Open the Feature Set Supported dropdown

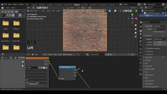tap(160, 26)
